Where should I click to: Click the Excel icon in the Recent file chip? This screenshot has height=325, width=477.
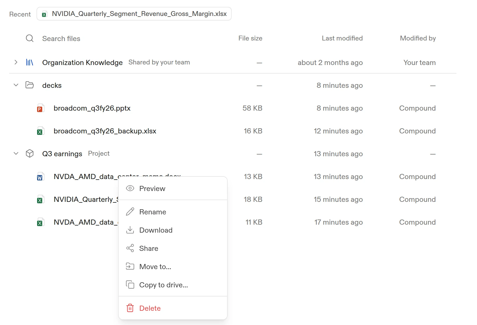(x=44, y=14)
